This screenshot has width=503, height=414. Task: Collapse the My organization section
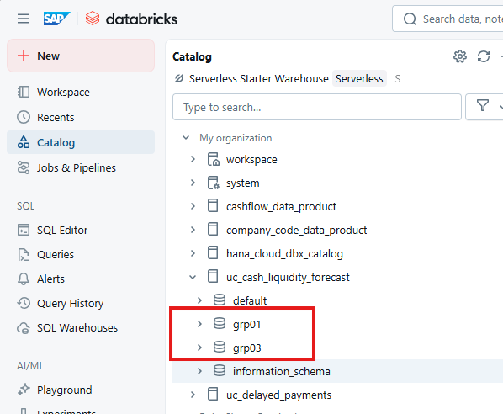pyautogui.click(x=186, y=138)
